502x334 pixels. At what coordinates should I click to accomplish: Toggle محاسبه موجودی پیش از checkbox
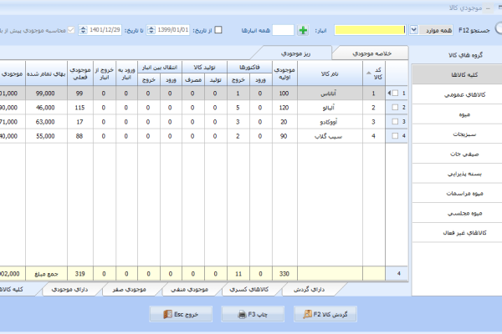(x=71, y=30)
